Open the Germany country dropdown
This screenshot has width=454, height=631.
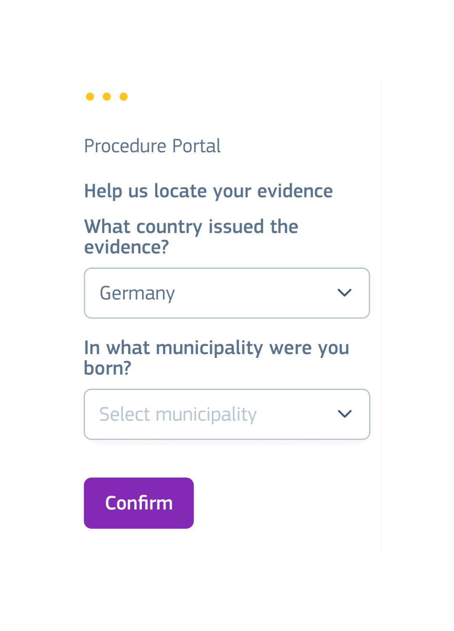227,293
